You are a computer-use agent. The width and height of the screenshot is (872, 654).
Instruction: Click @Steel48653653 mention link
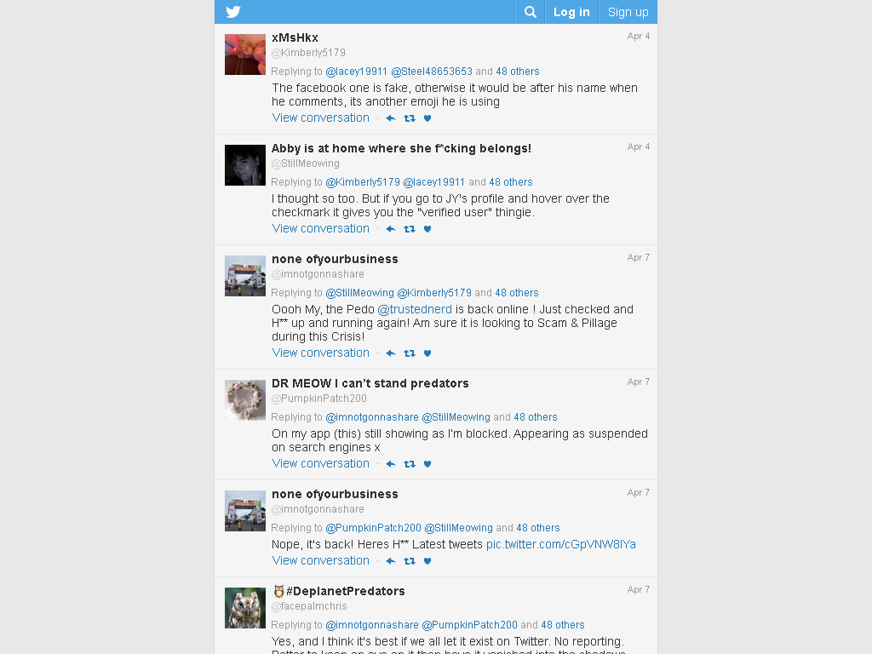pos(432,72)
